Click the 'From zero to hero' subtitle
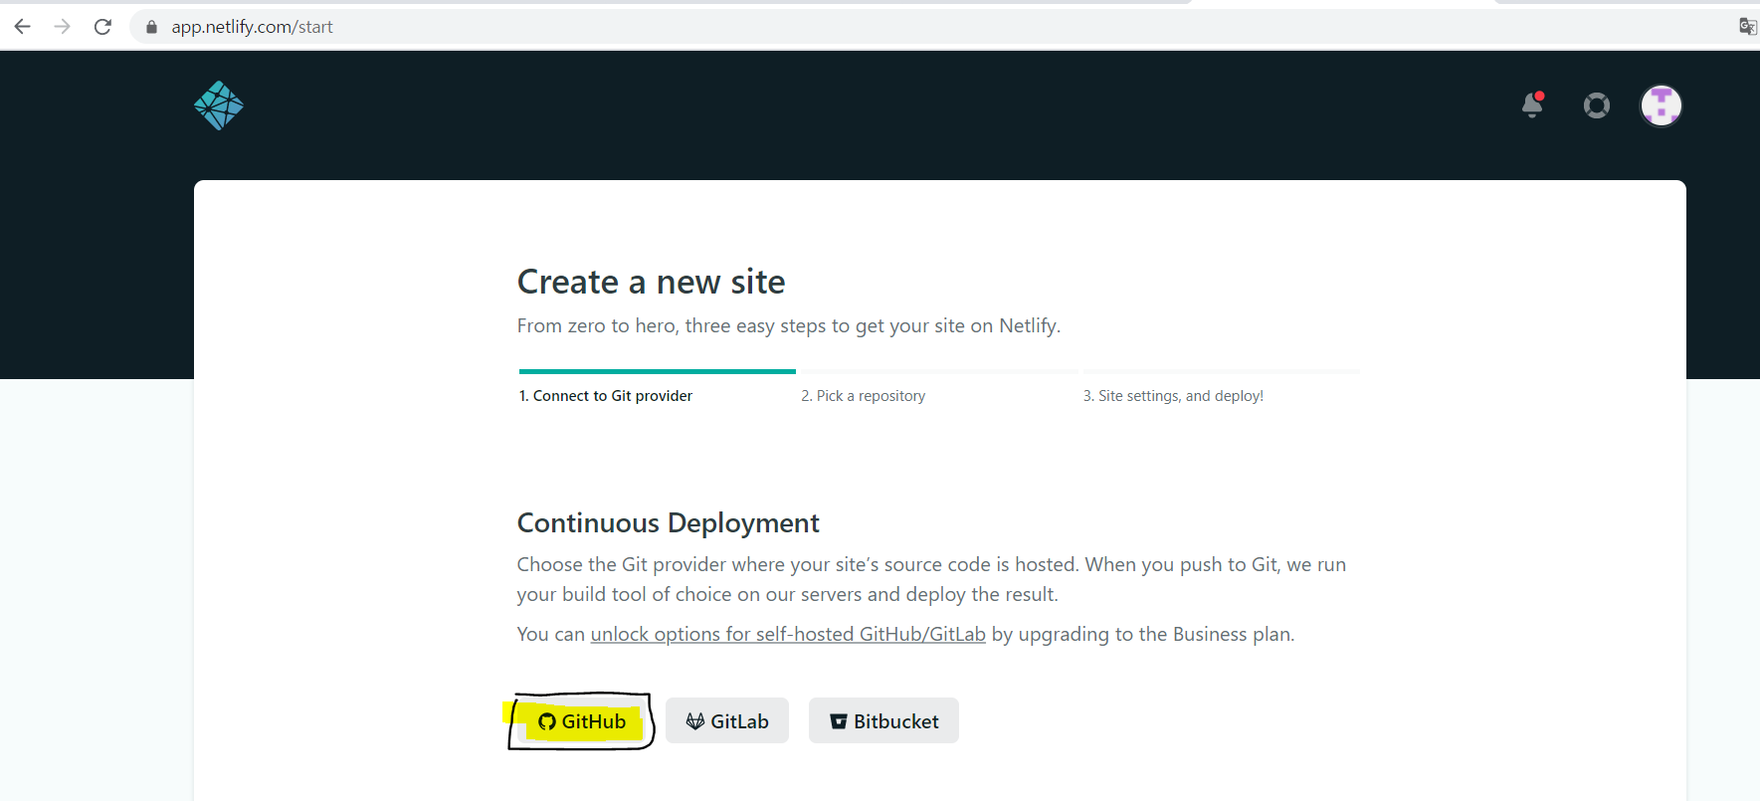This screenshot has width=1760, height=801. pyautogui.click(x=789, y=325)
